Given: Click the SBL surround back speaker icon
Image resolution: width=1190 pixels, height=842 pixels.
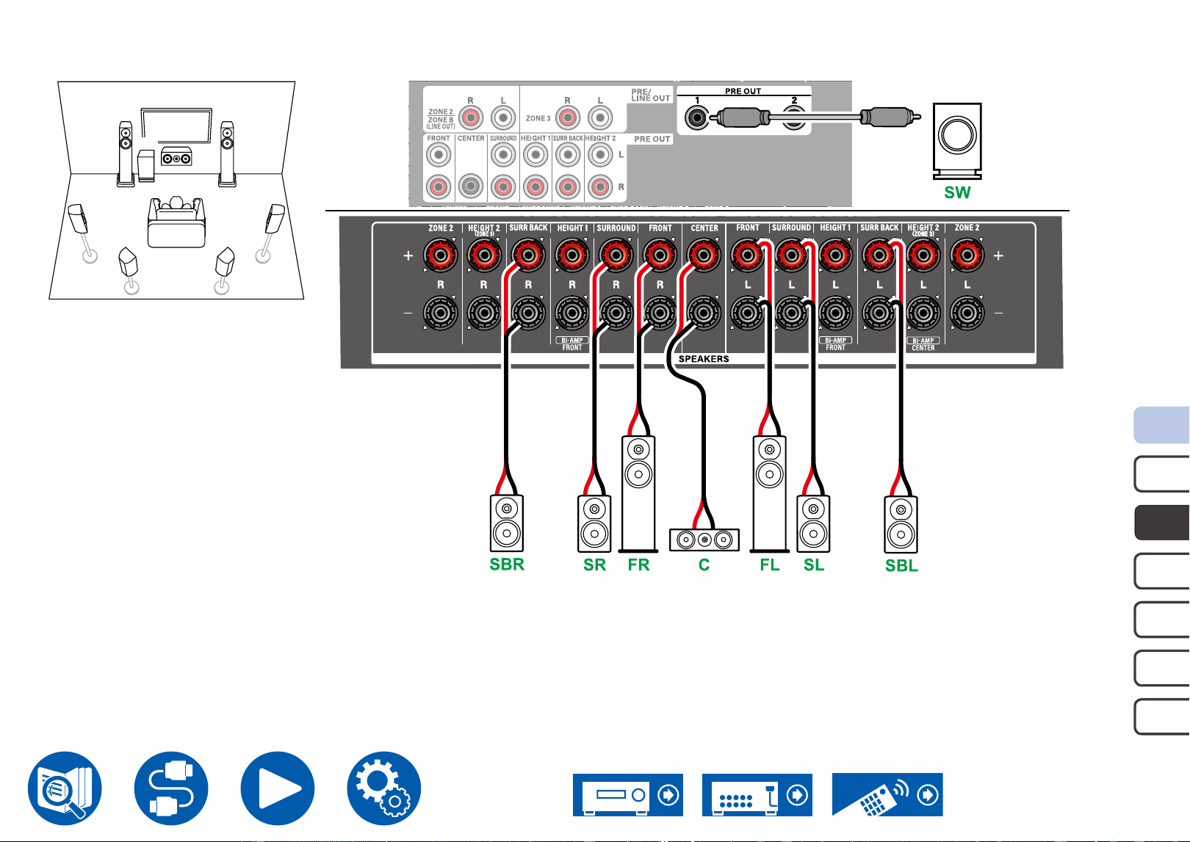Looking at the screenshot, I should (x=901, y=525).
